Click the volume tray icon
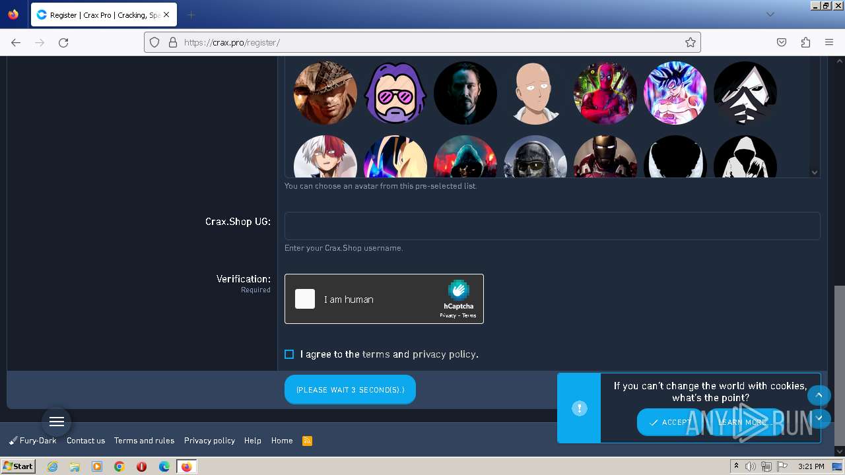Viewport: 845px width, 475px height. [751, 466]
